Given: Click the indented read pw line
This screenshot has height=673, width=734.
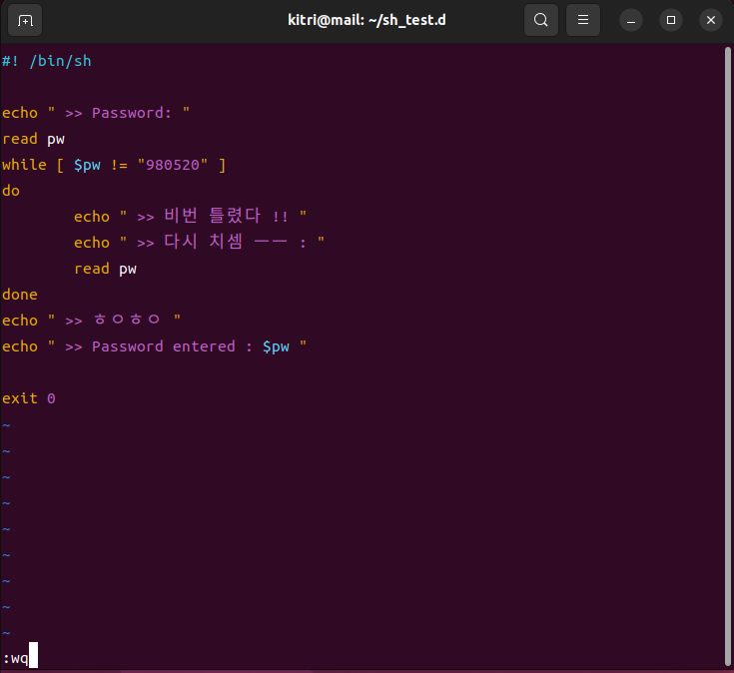Looking at the screenshot, I should (105, 269).
